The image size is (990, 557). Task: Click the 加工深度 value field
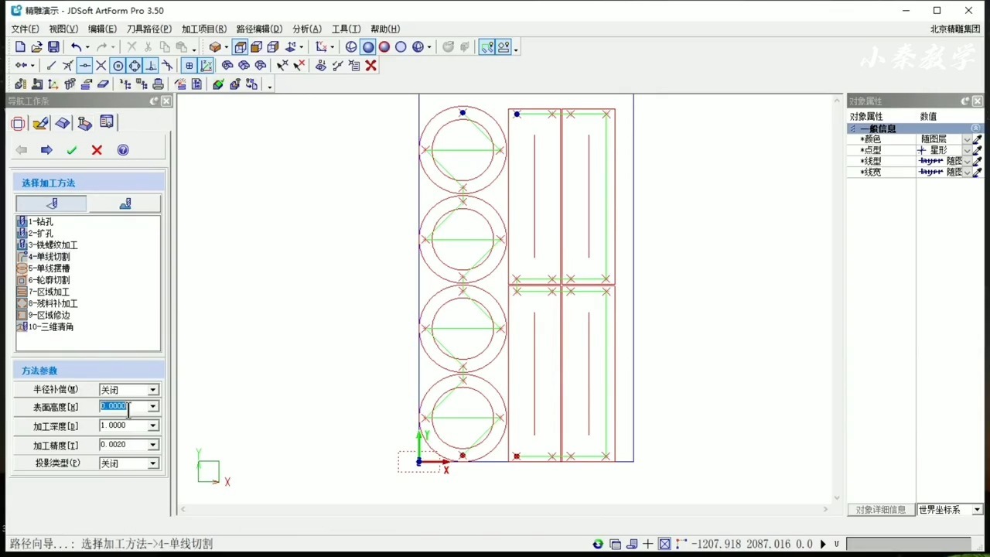coord(123,425)
